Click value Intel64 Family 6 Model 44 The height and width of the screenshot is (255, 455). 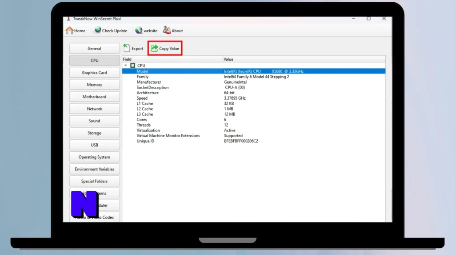(x=256, y=77)
